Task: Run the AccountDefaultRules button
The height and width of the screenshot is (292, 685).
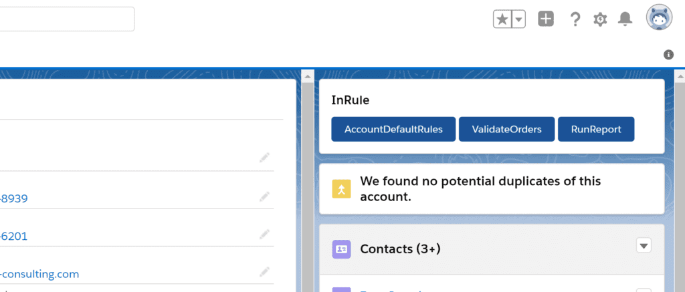Action: coord(393,130)
